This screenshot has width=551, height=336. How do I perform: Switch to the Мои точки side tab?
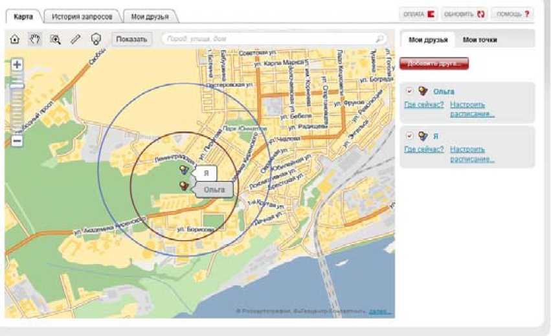[x=480, y=40]
